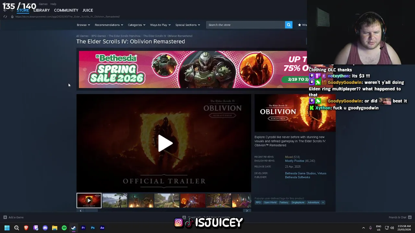Viewport: 415px width, 233px height.
Task: Open the Help menu
Action: [53, 4]
